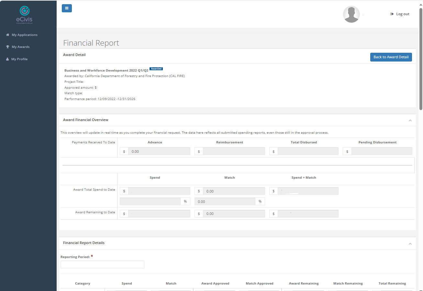This screenshot has width=423, height=291.
Task: Click the page vertical scrollbar
Action: [421, 59]
